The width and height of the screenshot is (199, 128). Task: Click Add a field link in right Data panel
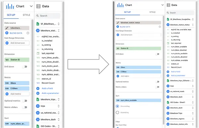coord(175,72)
